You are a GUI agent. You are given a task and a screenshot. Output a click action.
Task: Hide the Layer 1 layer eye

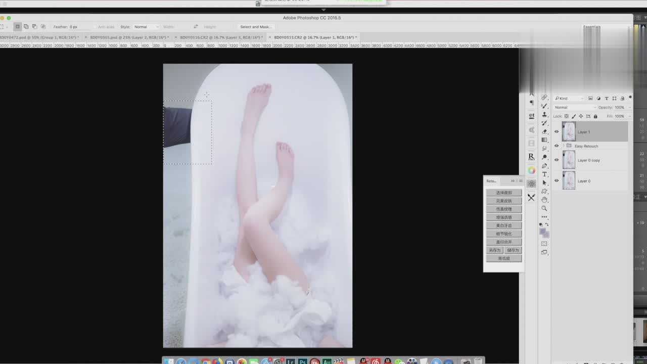click(x=557, y=132)
